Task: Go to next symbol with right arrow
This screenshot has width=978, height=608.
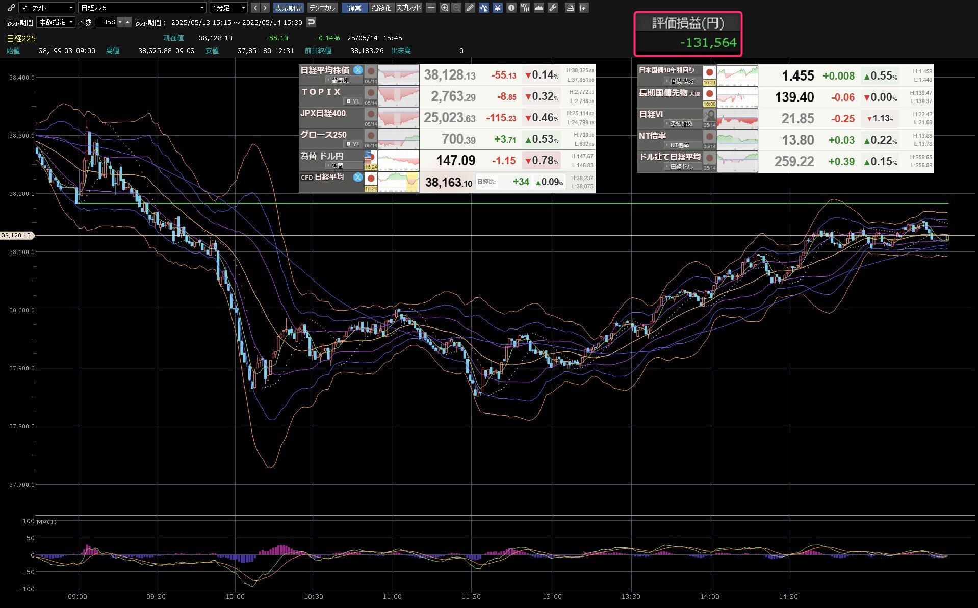Action: [265, 8]
